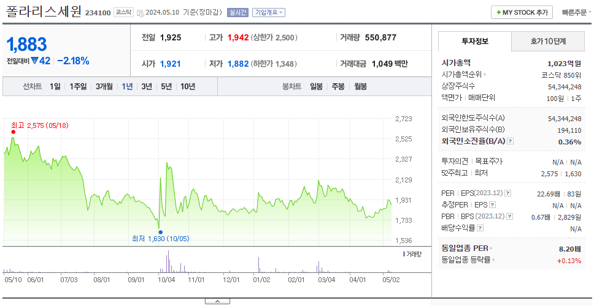Open the 동일업종 등락률 link
Image resolution: width=594 pixels, height=306 pixels.
[468, 260]
